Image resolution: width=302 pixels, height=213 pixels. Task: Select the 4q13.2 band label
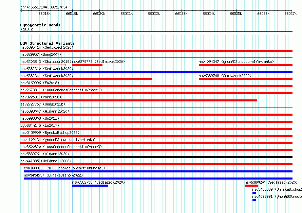[26, 29]
